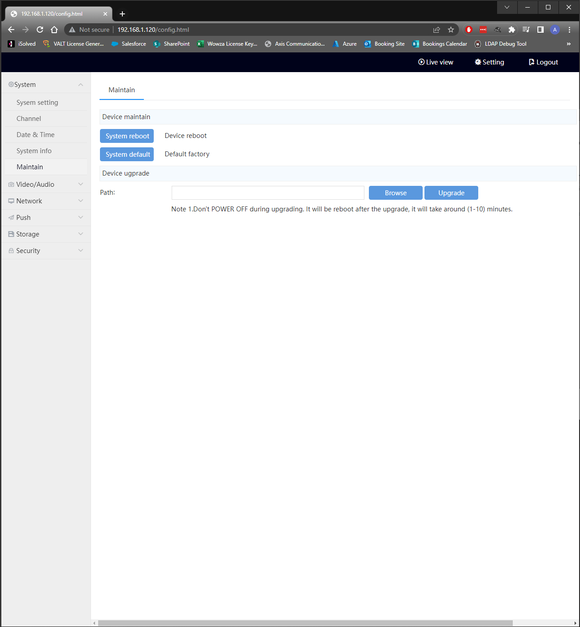Click the horizontal scrollbar left arrow

[94, 623]
